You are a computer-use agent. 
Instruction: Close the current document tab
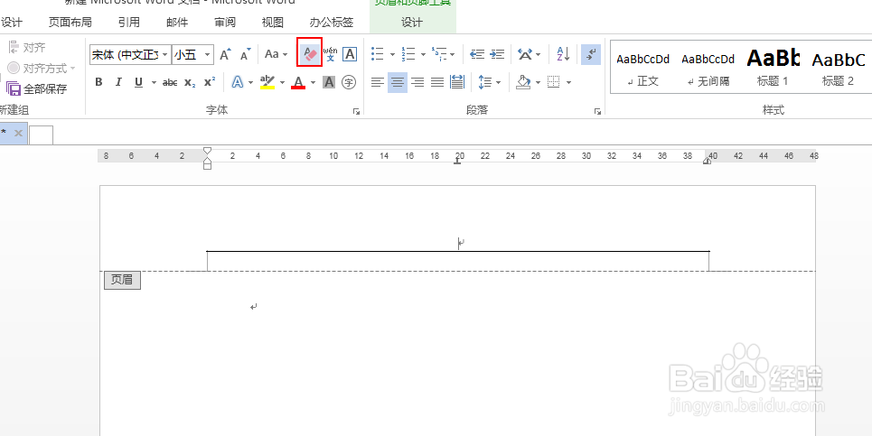click(x=18, y=134)
